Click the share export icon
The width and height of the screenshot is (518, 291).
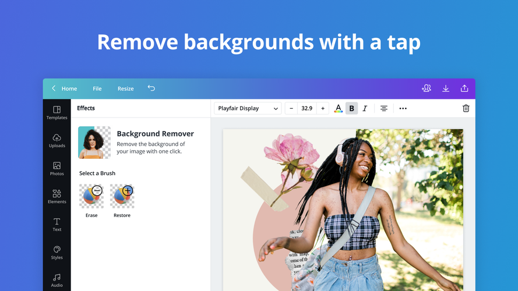coord(464,88)
